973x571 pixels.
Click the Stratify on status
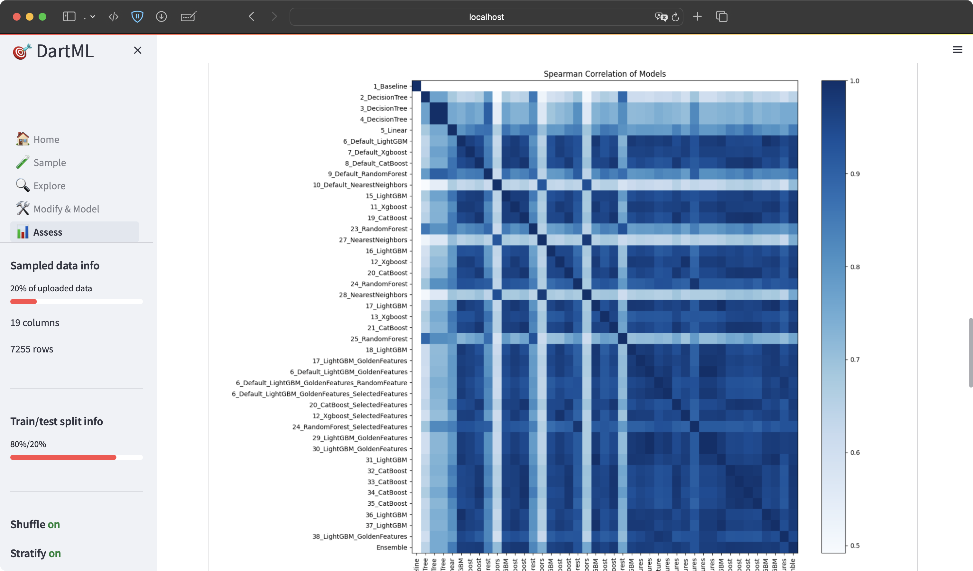point(35,554)
